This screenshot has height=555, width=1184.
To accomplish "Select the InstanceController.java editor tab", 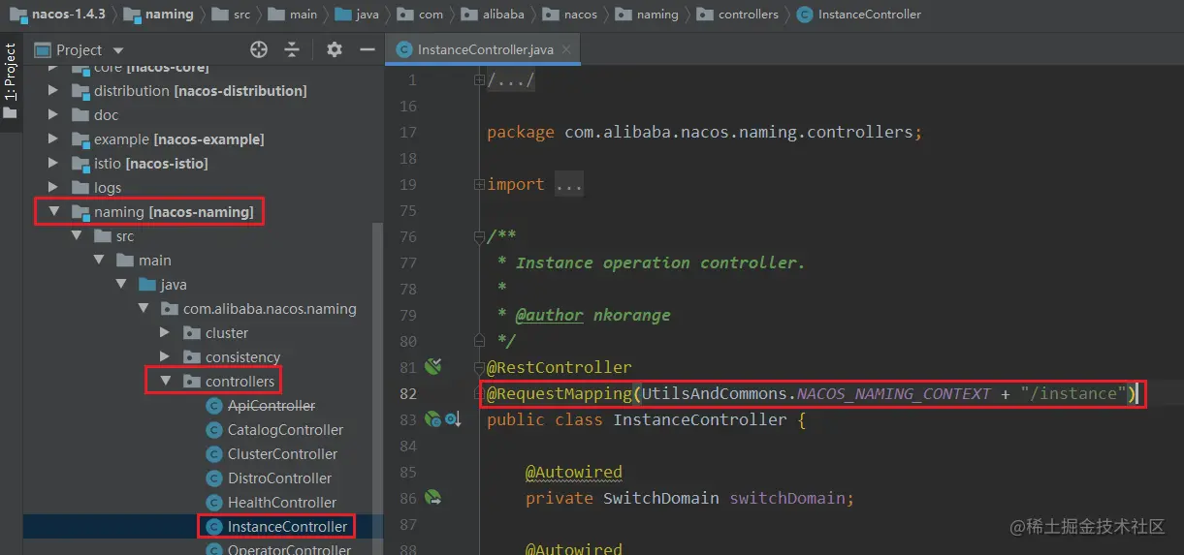I will [x=483, y=49].
